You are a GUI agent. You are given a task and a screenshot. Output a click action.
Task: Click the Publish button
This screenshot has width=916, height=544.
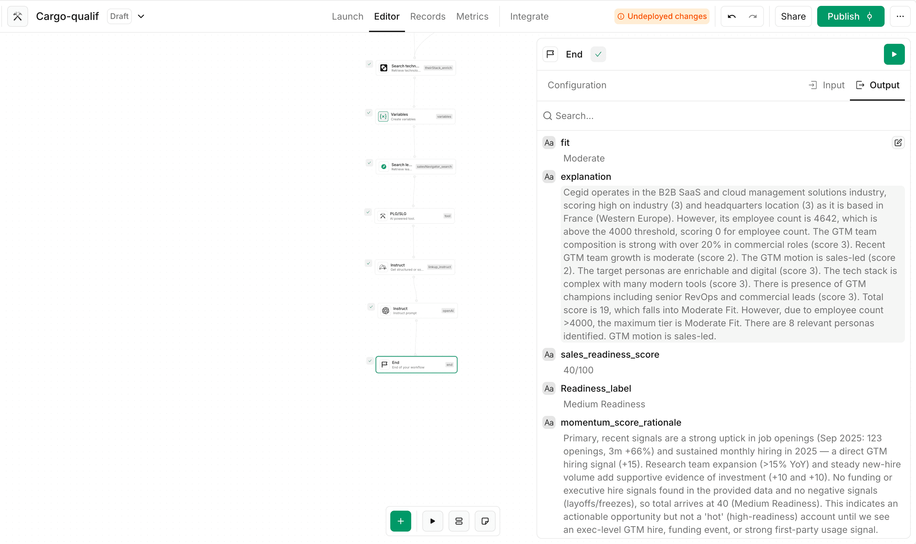click(x=850, y=16)
